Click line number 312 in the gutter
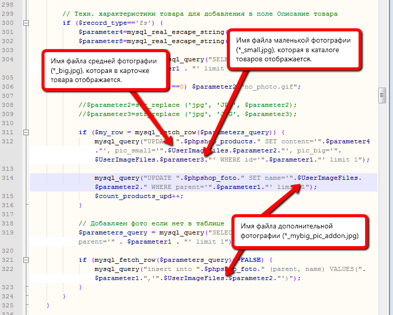This screenshot has width=393, height=315. coord(8,141)
